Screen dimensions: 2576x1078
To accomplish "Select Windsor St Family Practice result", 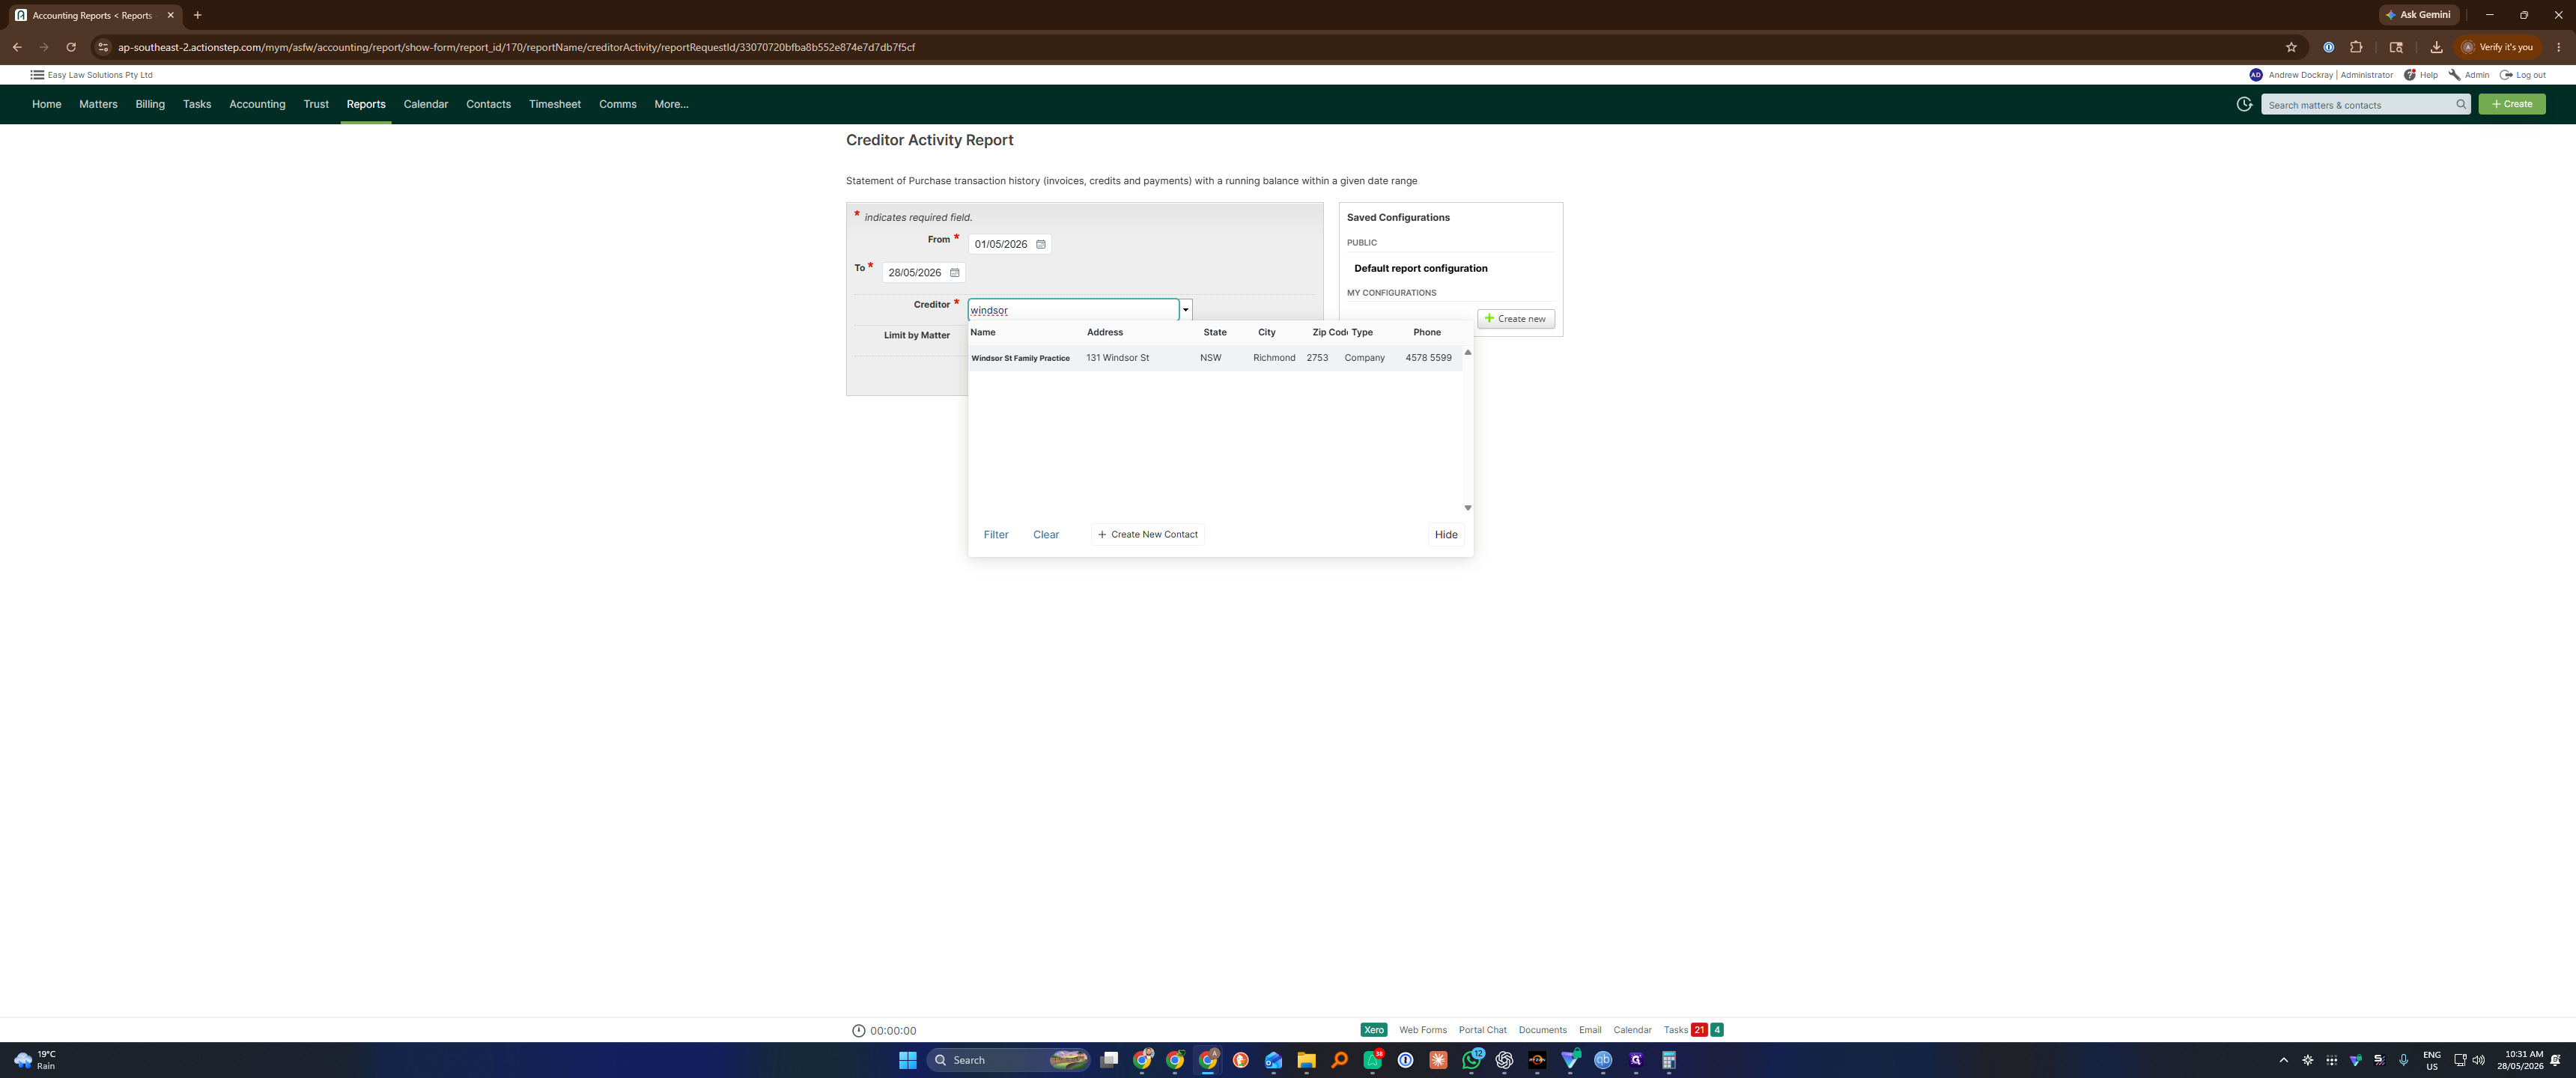I will [1214, 358].
